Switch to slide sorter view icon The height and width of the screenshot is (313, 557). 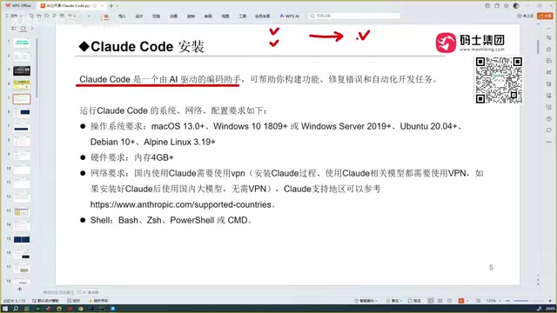pyautogui.click(x=440, y=301)
